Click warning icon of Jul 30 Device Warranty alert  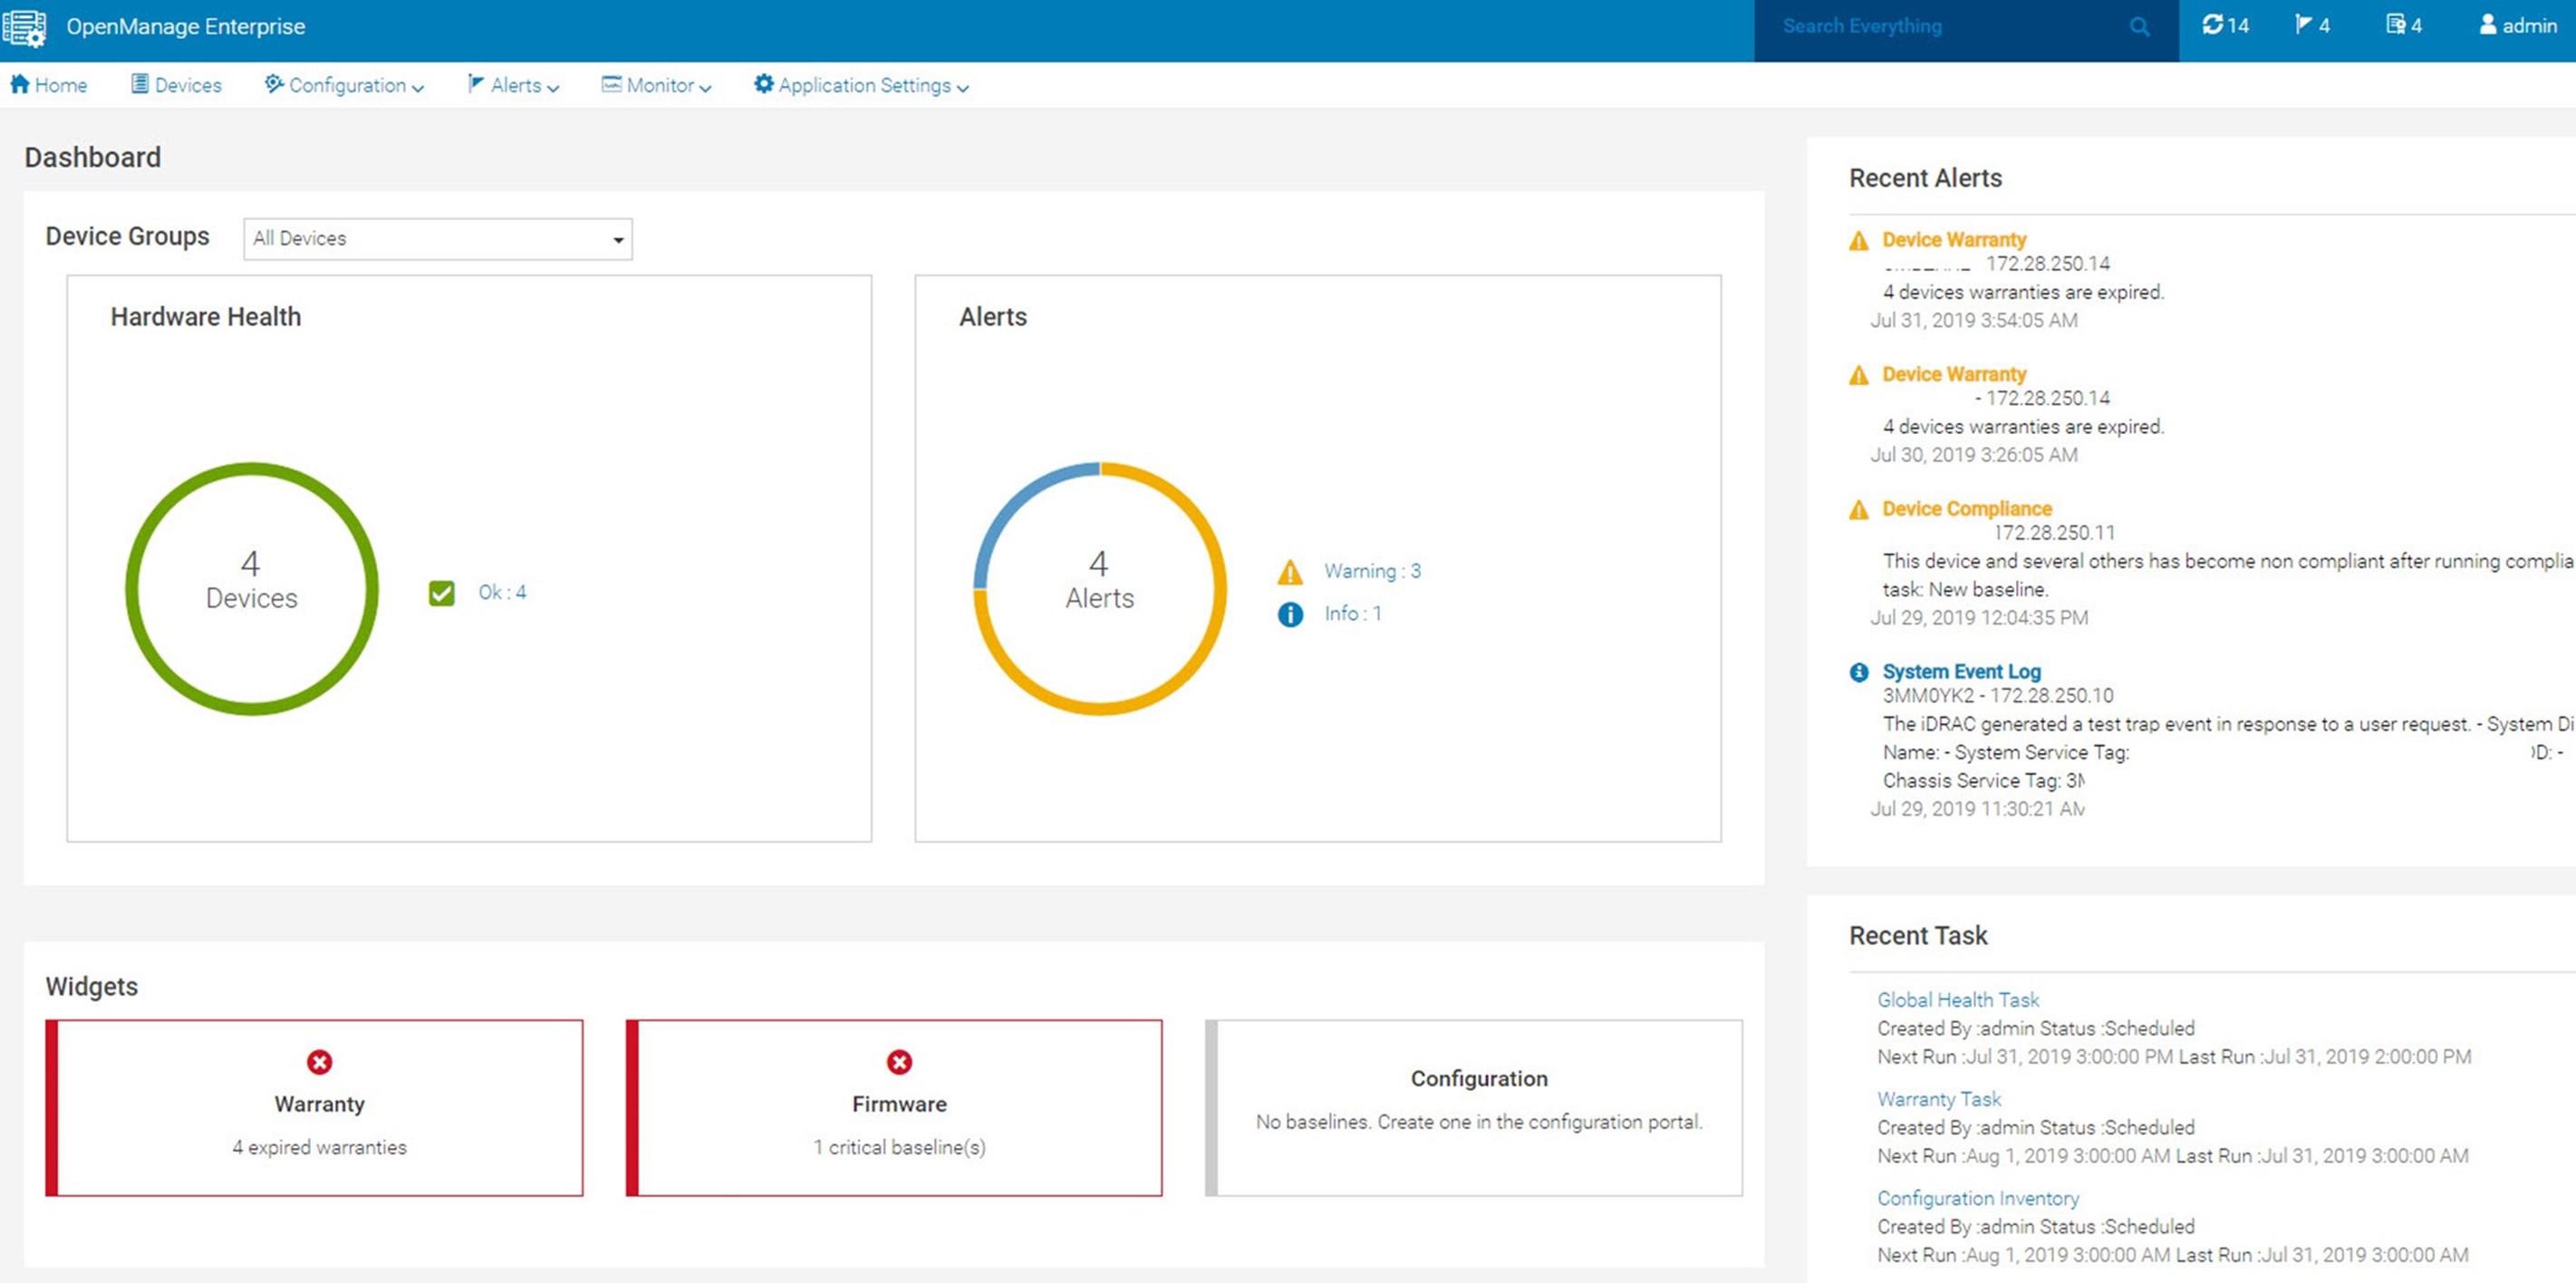tap(1859, 375)
